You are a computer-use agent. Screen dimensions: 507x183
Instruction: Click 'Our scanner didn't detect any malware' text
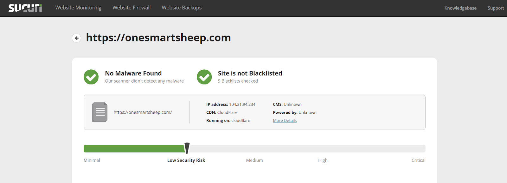point(144,81)
